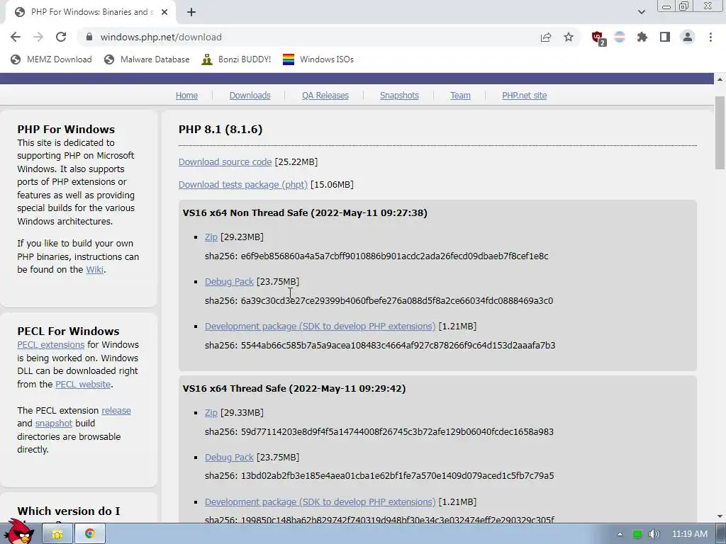Open MEMZ Download bookmark
This screenshot has width=726, height=544.
click(x=51, y=59)
